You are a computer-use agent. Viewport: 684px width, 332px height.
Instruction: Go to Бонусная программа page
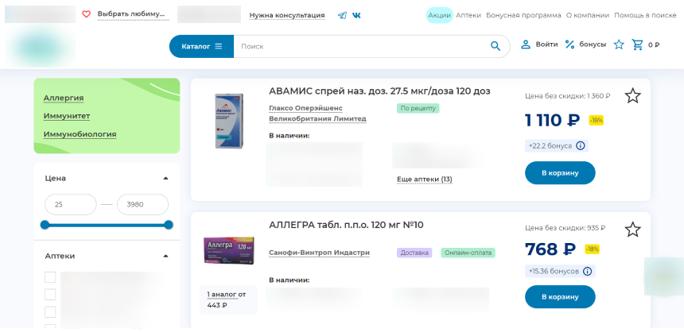tap(523, 15)
